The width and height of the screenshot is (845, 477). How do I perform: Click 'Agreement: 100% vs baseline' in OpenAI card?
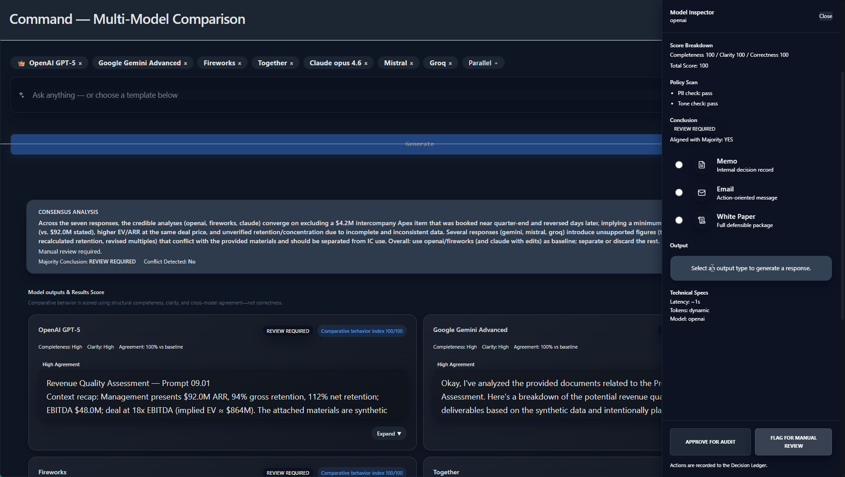pos(151,347)
